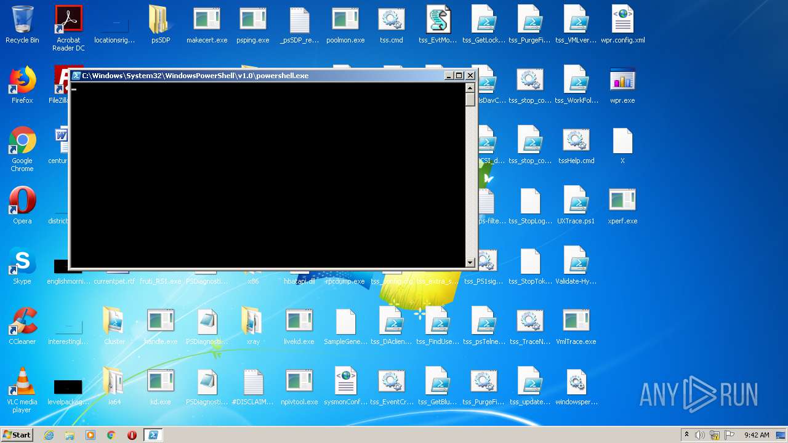The height and width of the screenshot is (443, 788).
Task: Open the Action Center flag icon
Action: pyautogui.click(x=730, y=435)
